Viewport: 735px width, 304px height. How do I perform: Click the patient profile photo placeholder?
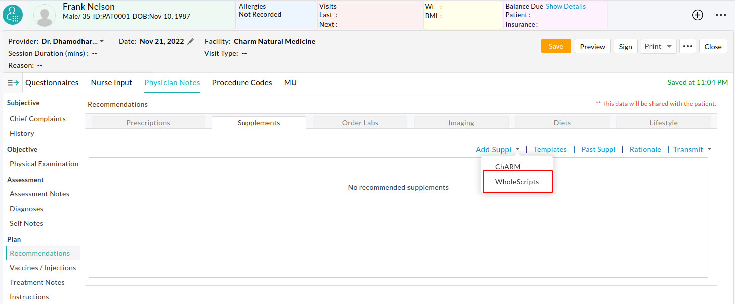[x=44, y=15]
